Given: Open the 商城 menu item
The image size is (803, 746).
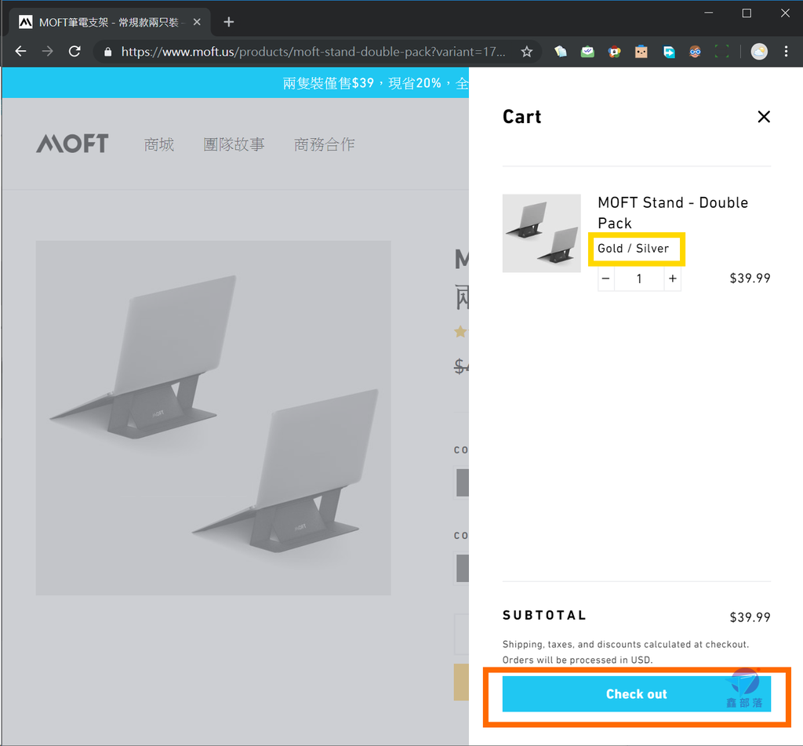Looking at the screenshot, I should [x=158, y=144].
